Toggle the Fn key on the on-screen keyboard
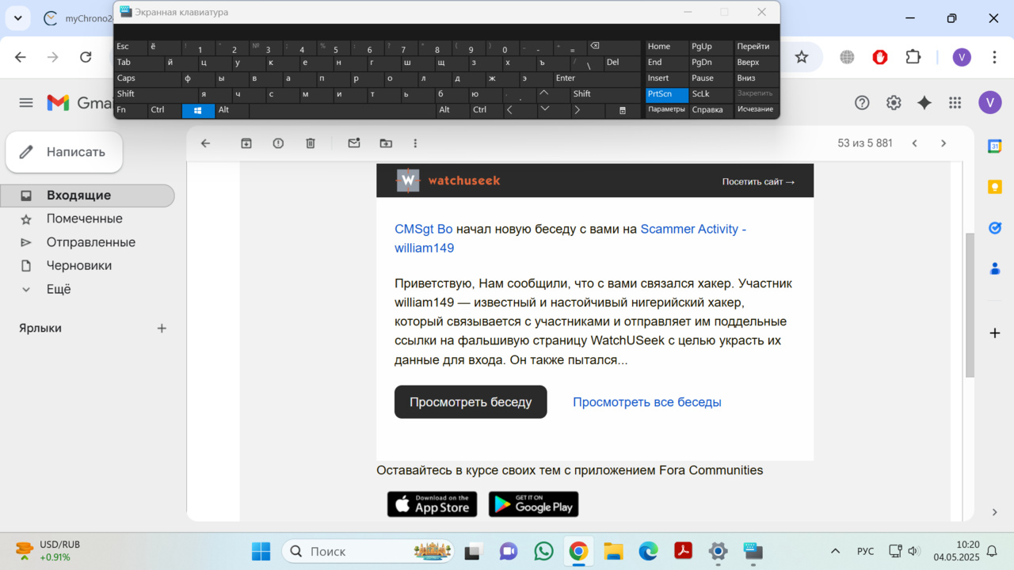Screen dimensions: 1014x570 130,110
